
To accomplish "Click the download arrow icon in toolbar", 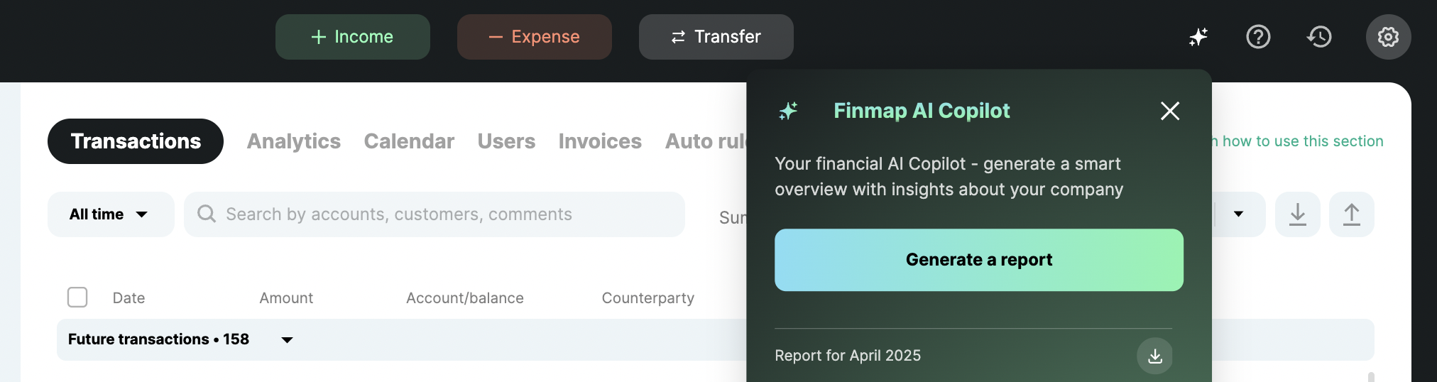I will (1297, 214).
